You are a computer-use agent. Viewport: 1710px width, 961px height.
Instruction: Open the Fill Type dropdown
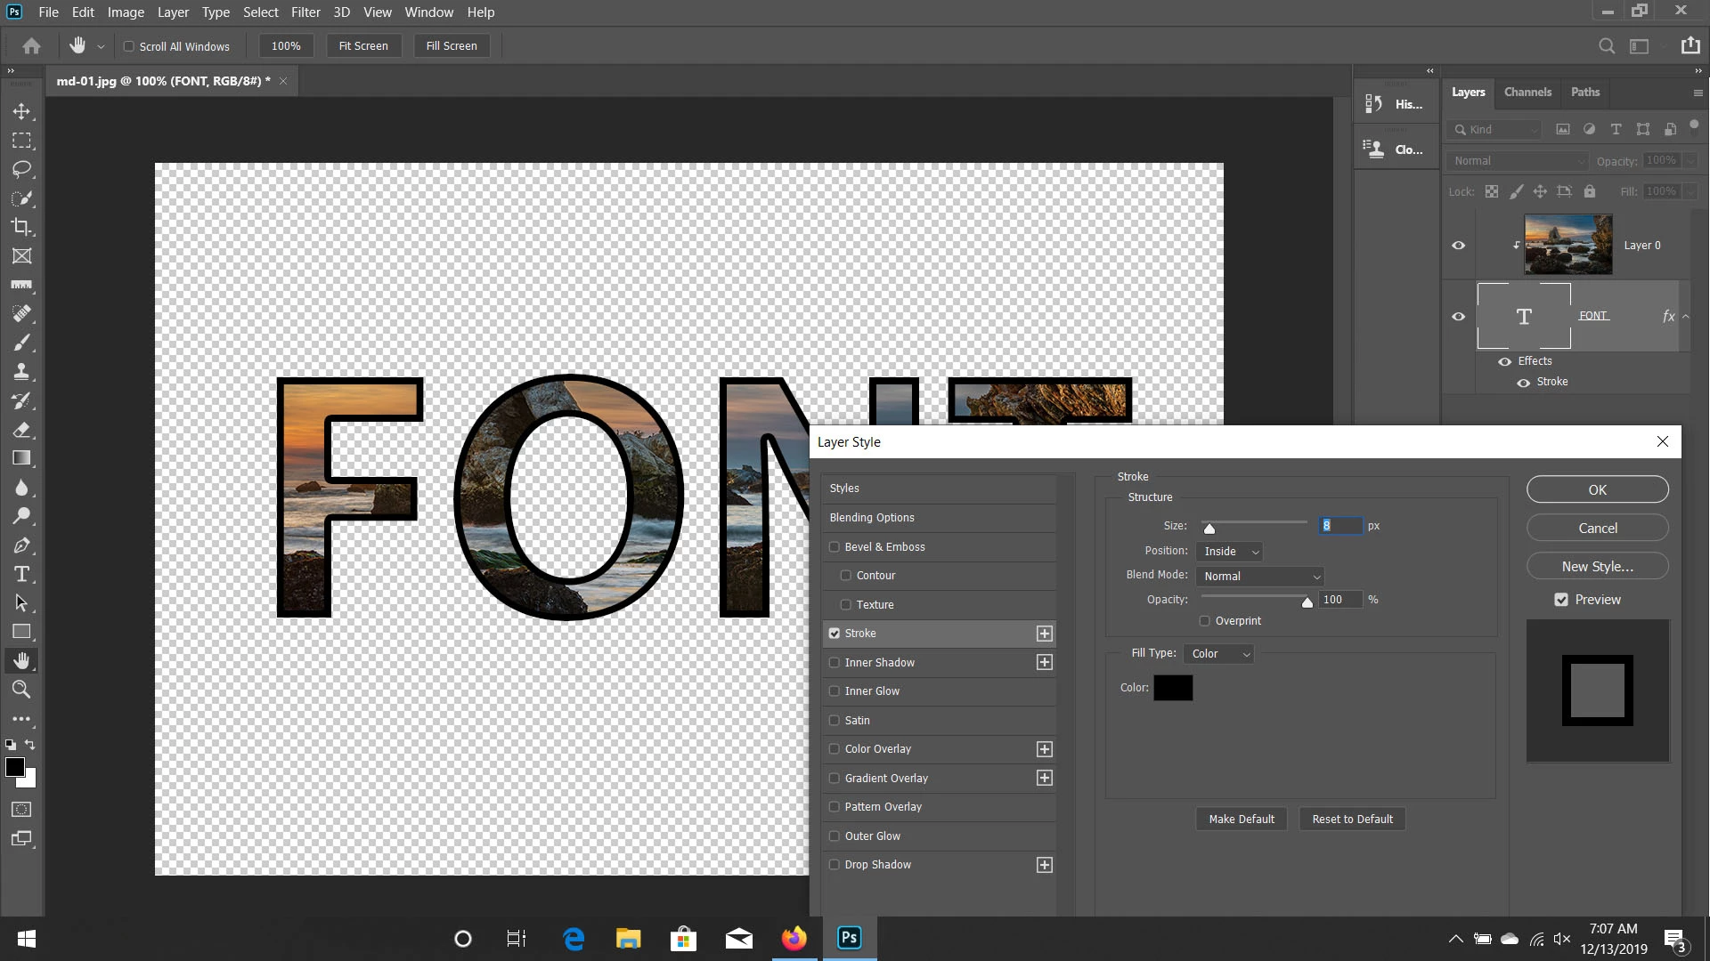click(x=1217, y=654)
